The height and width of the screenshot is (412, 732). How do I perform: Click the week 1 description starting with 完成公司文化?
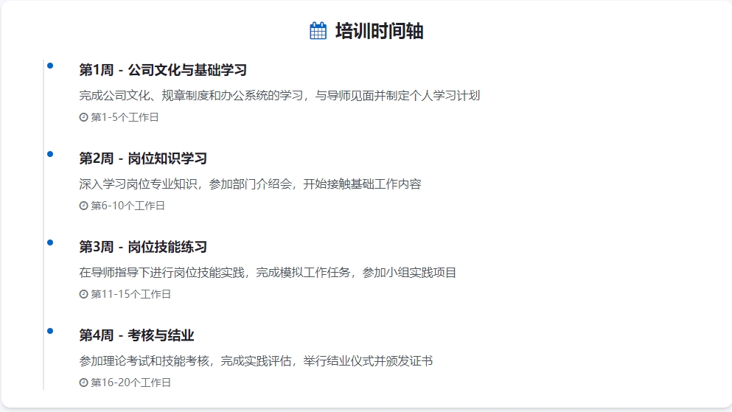click(x=279, y=96)
